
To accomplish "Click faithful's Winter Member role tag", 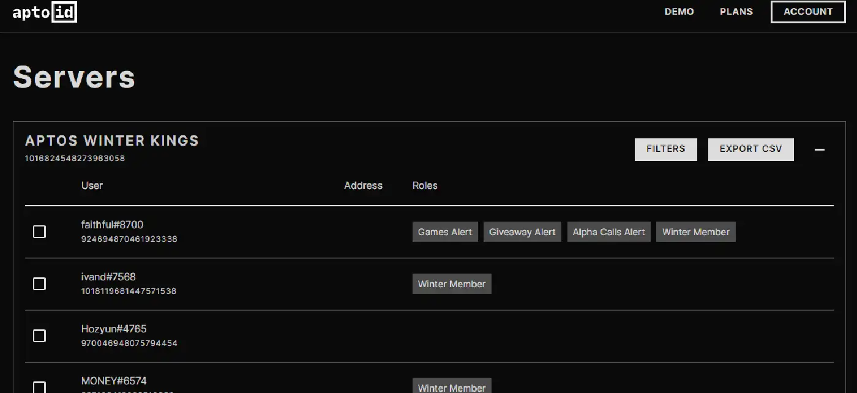I will coord(695,232).
